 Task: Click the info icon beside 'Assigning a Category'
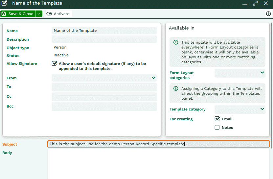click(x=176, y=89)
